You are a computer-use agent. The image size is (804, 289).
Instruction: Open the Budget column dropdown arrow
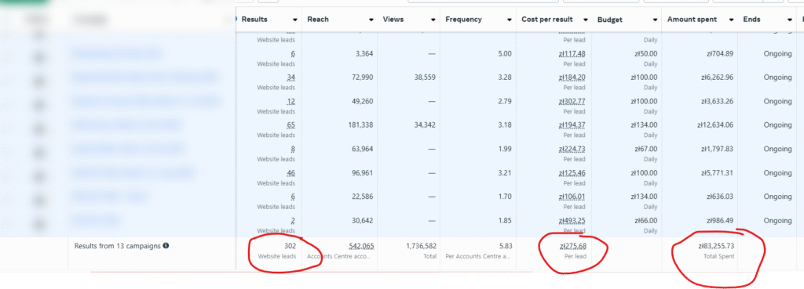pyautogui.click(x=655, y=20)
